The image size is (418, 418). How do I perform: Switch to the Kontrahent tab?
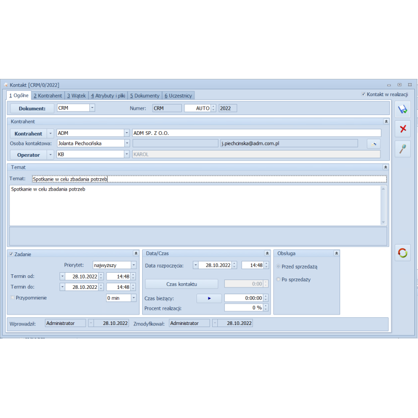(48, 96)
